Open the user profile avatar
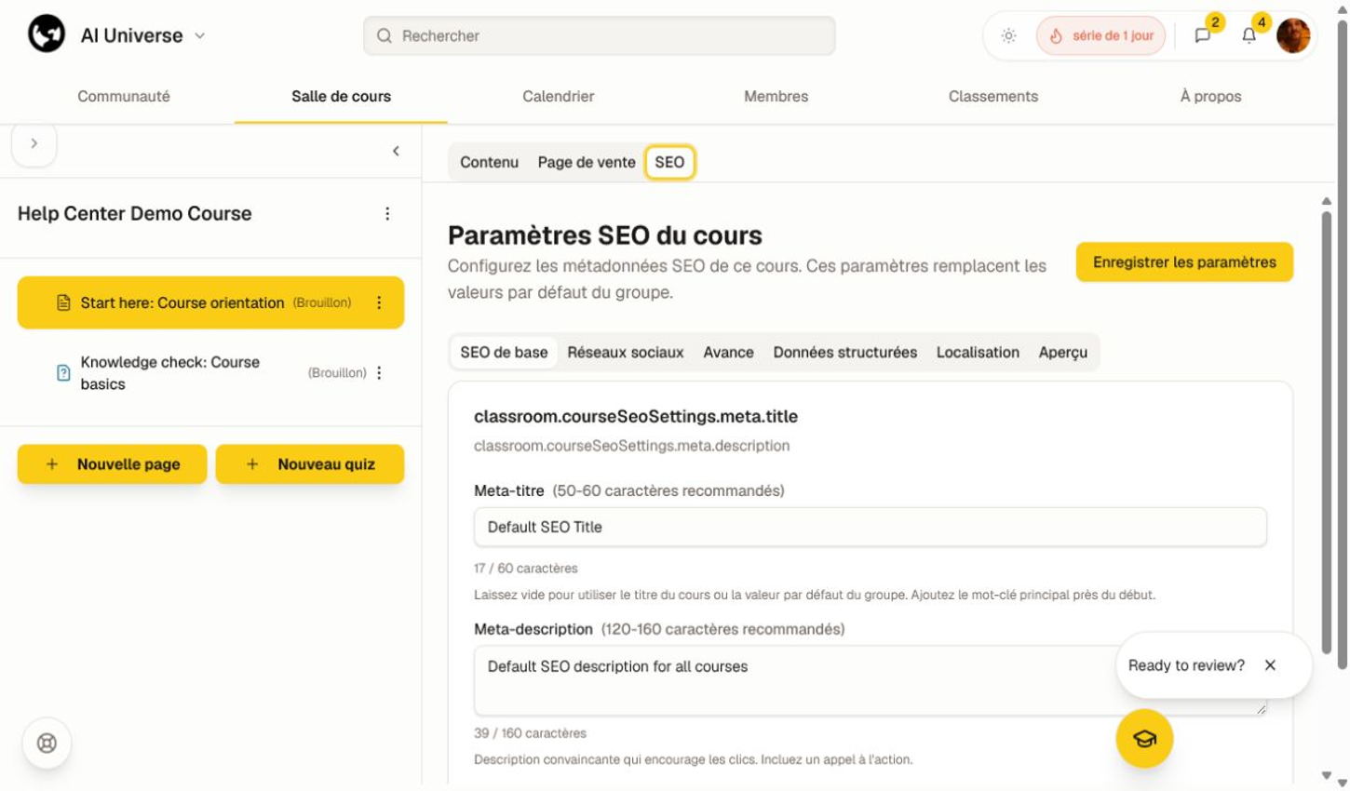 pyautogui.click(x=1293, y=35)
